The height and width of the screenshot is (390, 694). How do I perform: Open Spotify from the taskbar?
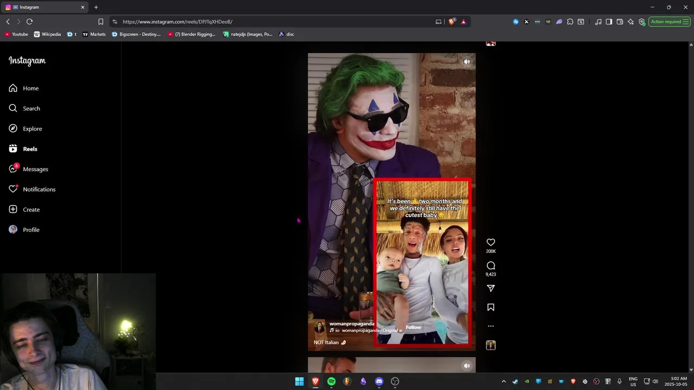[331, 381]
